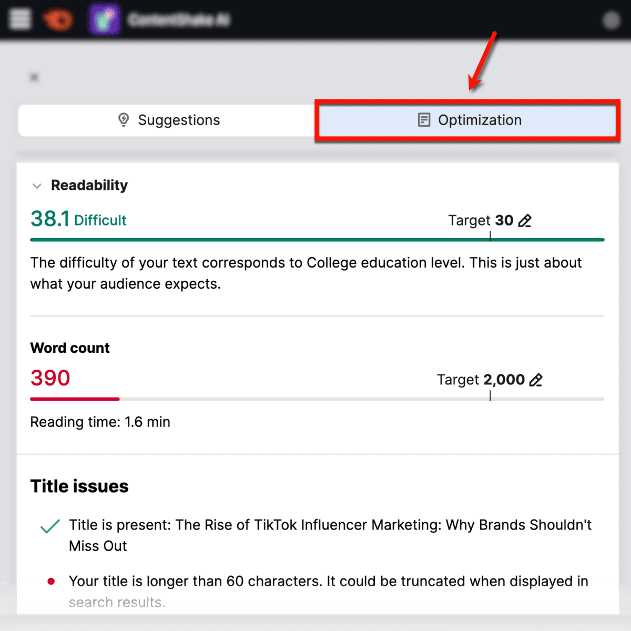The image size is (631, 631).
Task: Edit the Word count target using its pencil icon
Action: pyautogui.click(x=536, y=380)
